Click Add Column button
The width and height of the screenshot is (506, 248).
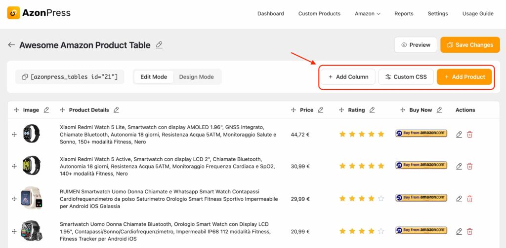pyautogui.click(x=348, y=77)
